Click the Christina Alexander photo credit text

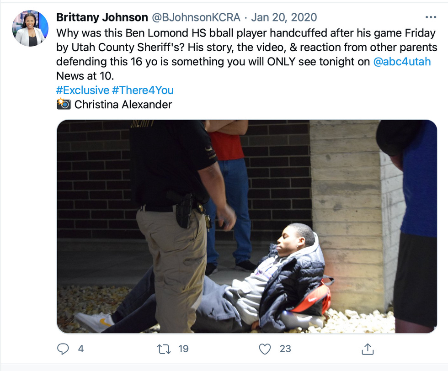click(x=123, y=105)
